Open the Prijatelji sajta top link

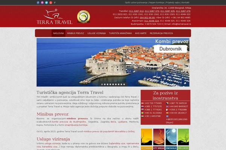coord(173,3)
